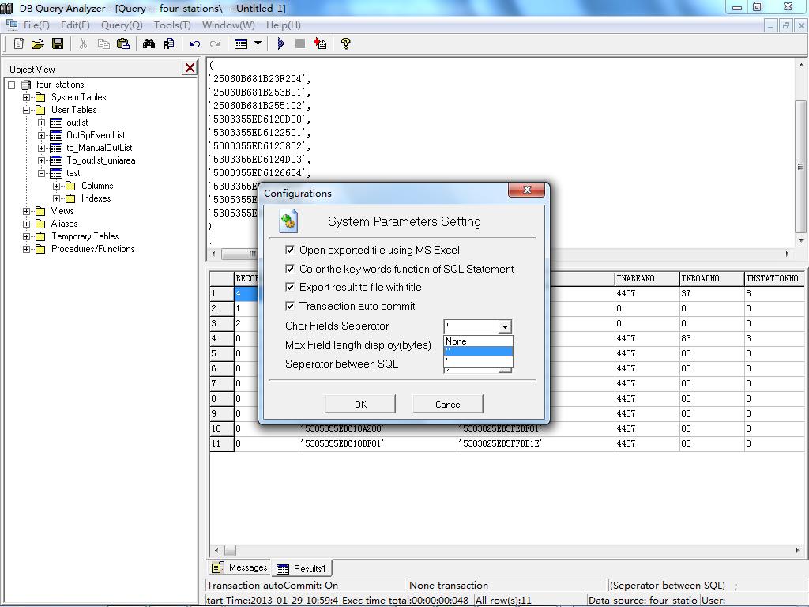Image resolution: width=809 pixels, height=607 pixels.
Task: Click the yellow question mark Help icon
Action: (x=345, y=43)
